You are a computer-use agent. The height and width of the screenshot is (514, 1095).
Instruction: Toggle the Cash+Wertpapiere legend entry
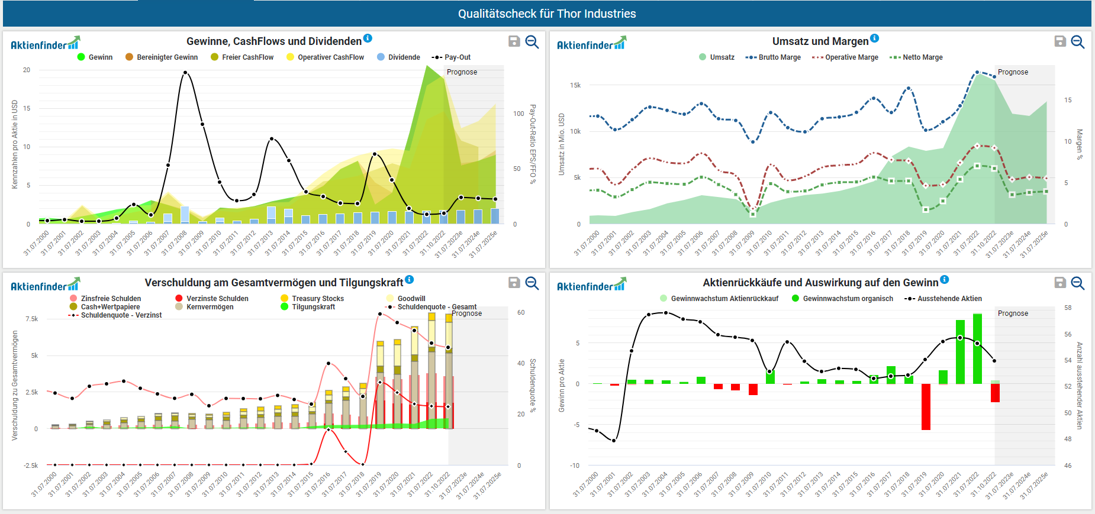(x=105, y=307)
